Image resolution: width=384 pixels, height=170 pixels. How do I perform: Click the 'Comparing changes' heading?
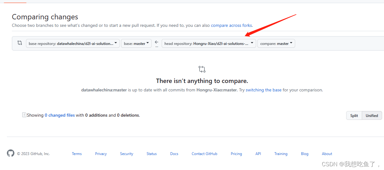[45, 17]
